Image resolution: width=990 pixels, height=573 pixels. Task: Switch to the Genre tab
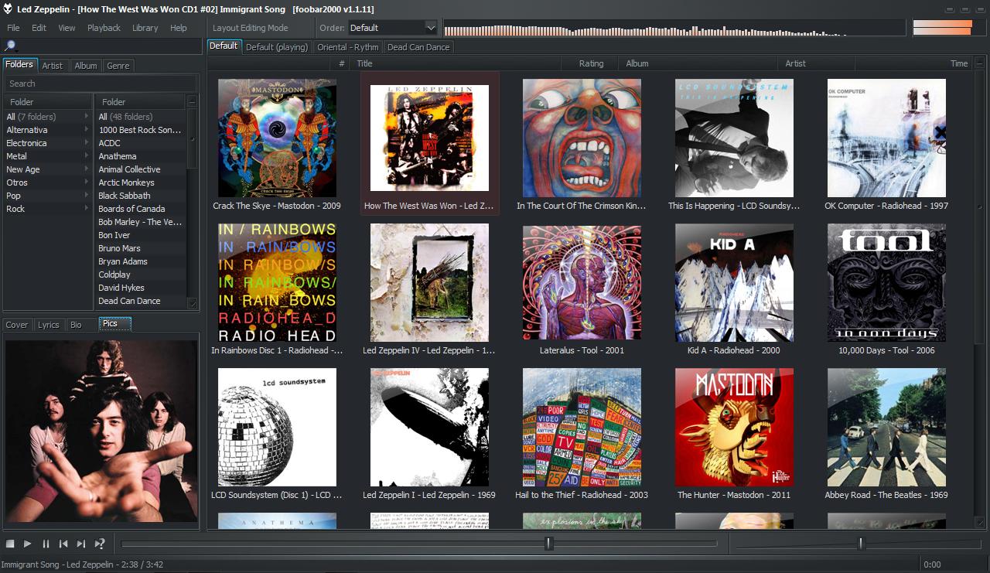point(118,66)
